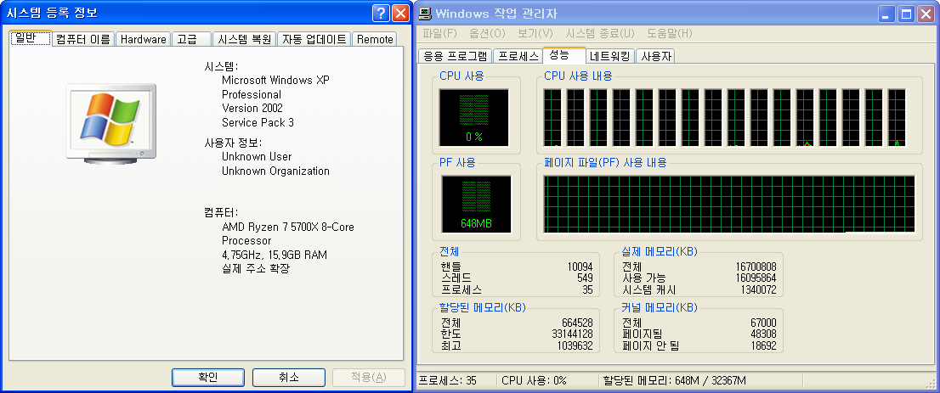This screenshot has height=393, width=940.
Task: Click the kernel memory total 67000
Action: coord(763,323)
